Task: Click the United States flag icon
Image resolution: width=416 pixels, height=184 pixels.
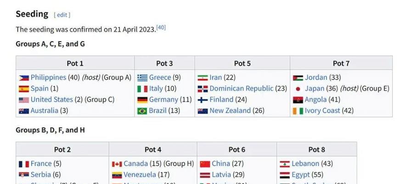Action: pyautogui.click(x=24, y=100)
